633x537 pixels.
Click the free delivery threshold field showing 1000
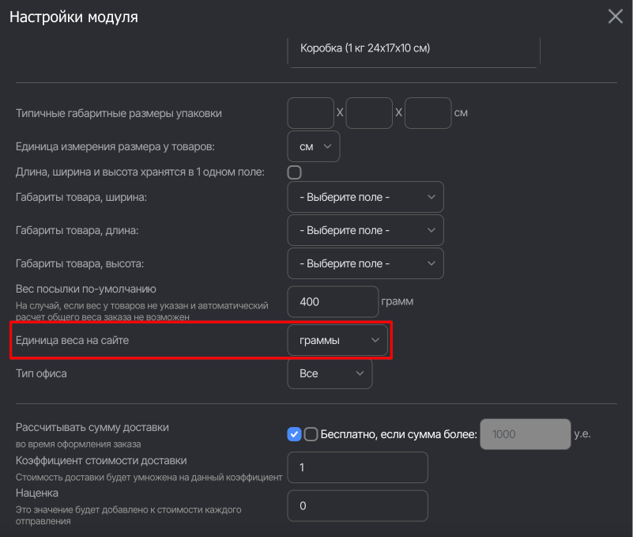pos(525,434)
